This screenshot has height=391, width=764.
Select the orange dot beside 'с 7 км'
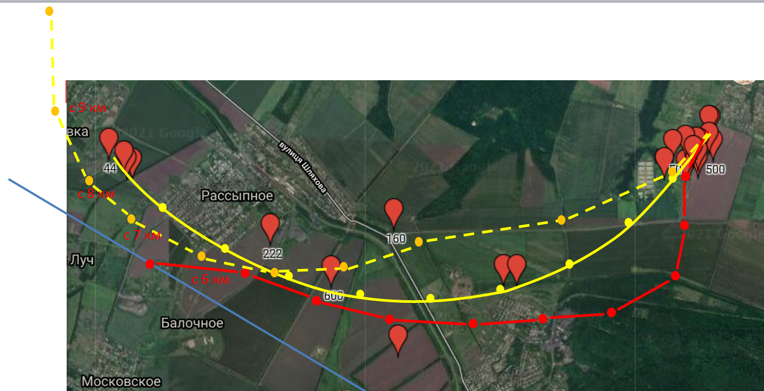(x=131, y=219)
